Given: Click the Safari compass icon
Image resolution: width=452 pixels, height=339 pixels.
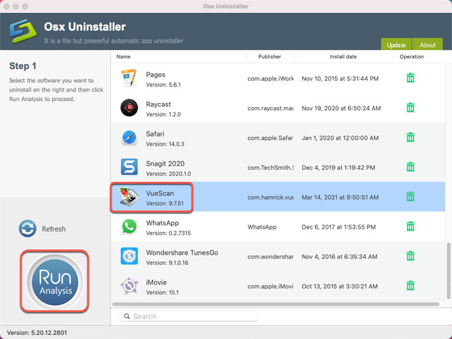Looking at the screenshot, I should tap(129, 138).
